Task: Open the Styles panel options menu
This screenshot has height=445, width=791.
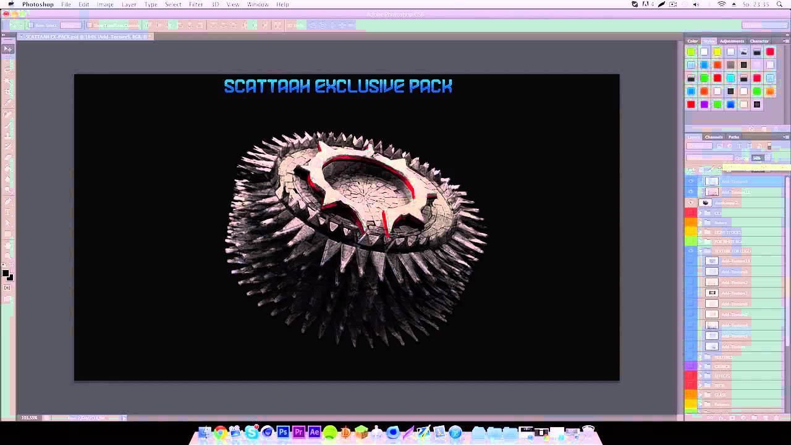Action: point(786,41)
